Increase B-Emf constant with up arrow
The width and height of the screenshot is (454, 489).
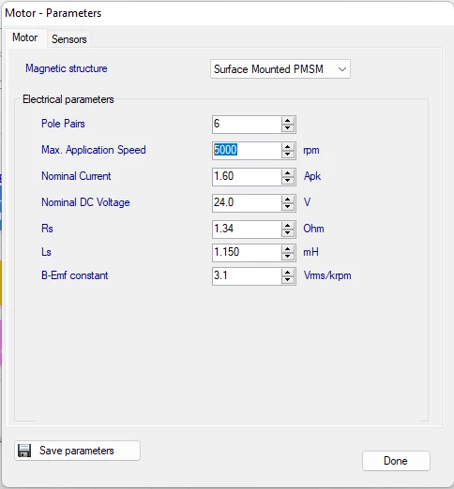[x=288, y=273]
